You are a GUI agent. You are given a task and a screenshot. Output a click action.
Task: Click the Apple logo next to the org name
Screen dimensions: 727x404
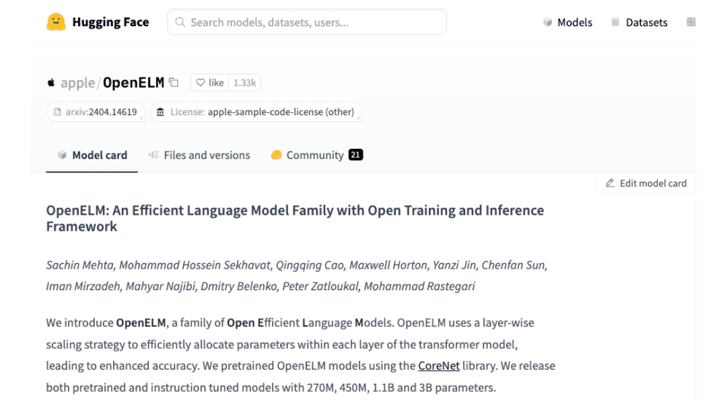tap(51, 83)
